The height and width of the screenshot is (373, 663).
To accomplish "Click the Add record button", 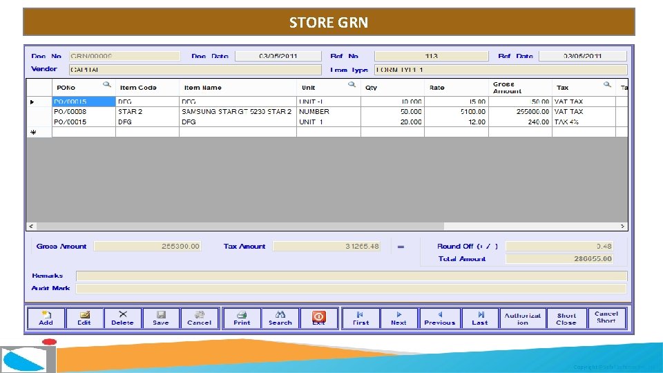I will pyautogui.click(x=46, y=318).
